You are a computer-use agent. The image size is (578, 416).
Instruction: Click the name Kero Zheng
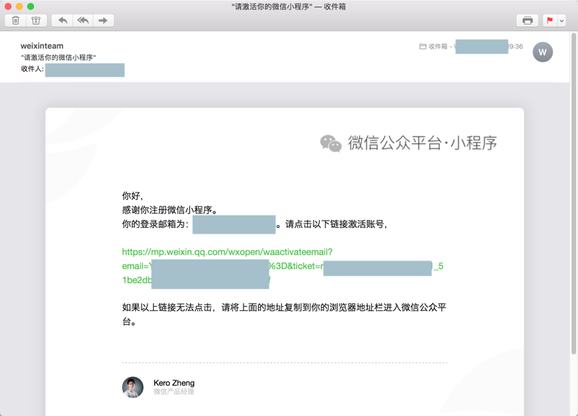pos(174,383)
